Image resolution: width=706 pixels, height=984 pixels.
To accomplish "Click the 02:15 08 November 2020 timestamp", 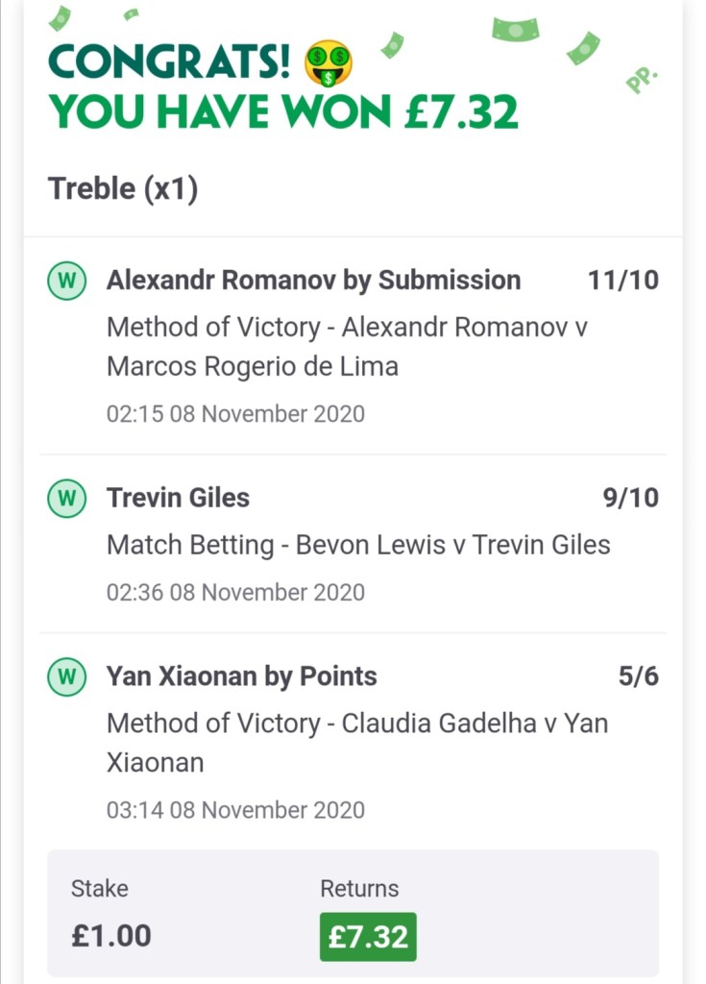I will (x=235, y=414).
